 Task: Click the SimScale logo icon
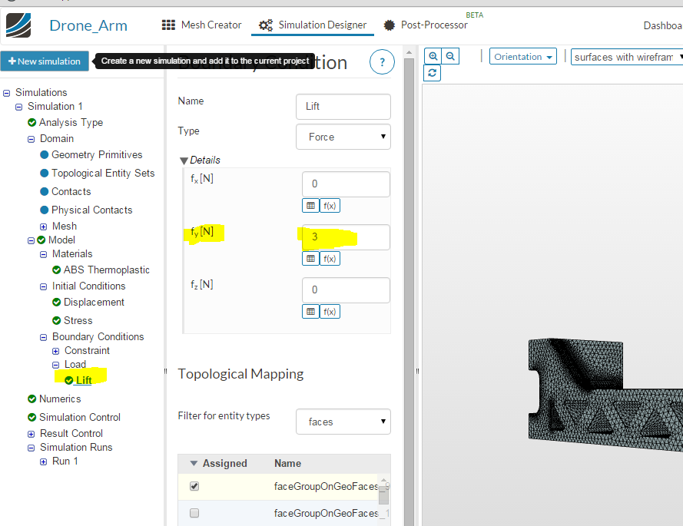[18, 25]
